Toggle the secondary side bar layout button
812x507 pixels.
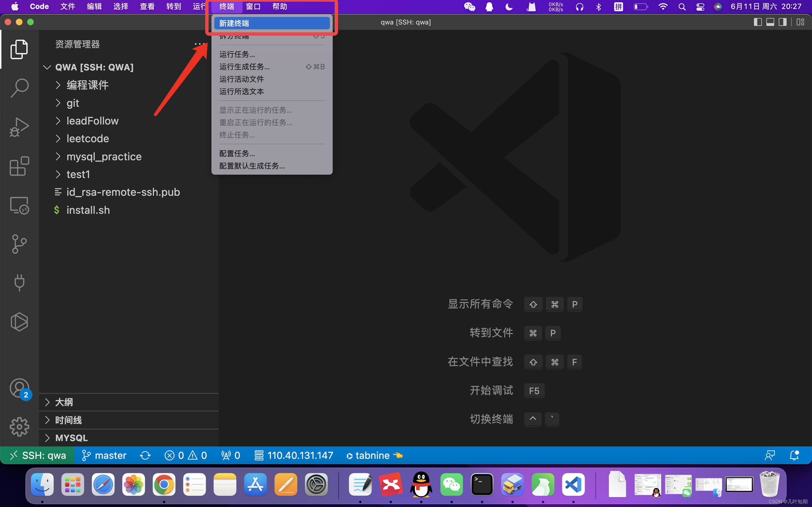782,22
